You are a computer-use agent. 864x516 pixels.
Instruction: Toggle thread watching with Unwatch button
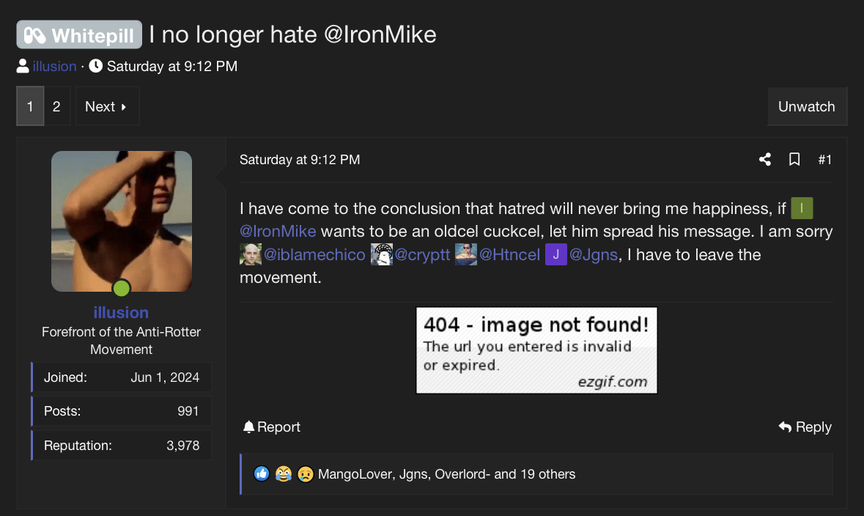806,106
